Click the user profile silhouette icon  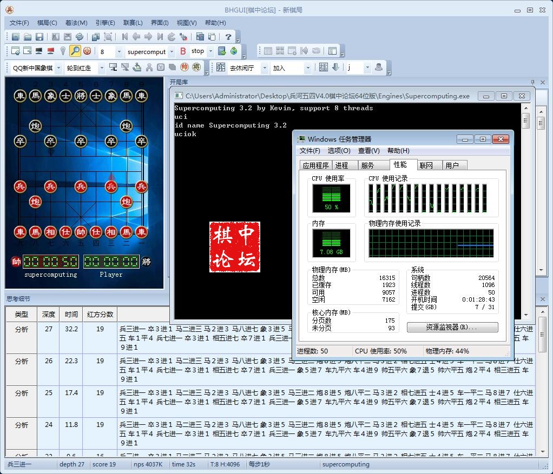coord(378,67)
